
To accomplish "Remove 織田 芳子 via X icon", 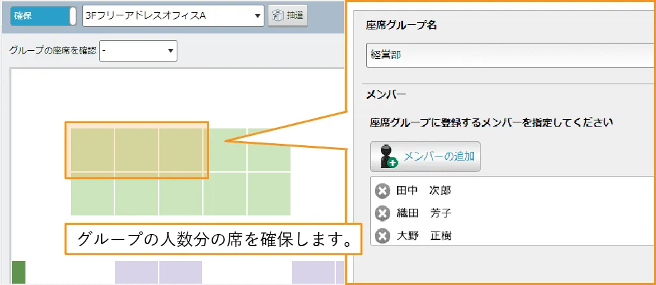I will tap(382, 213).
